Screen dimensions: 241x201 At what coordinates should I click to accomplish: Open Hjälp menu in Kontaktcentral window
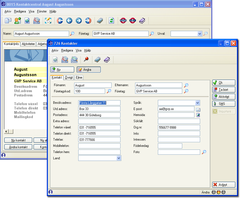53,11
